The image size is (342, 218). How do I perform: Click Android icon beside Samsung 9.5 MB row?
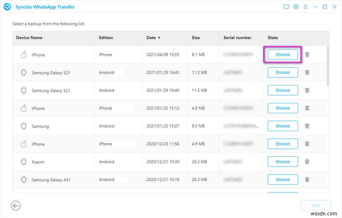[24, 126]
